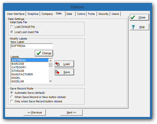The image size is (157, 124).
Task: Select MANUFACTURER in the Labels list
Action: click(x=30, y=74)
